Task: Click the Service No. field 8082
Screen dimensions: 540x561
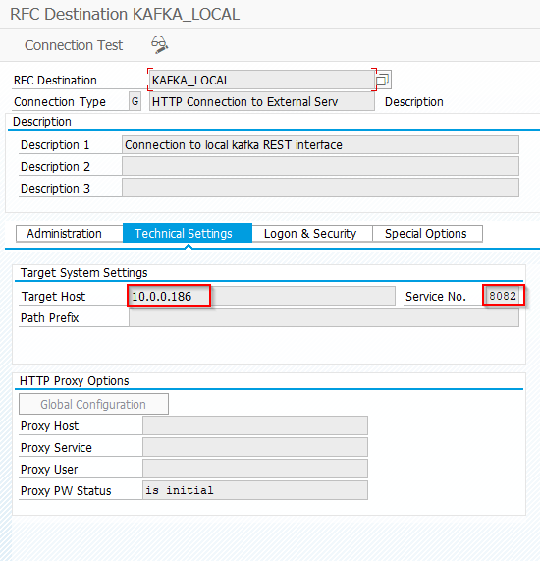Action: point(503,296)
